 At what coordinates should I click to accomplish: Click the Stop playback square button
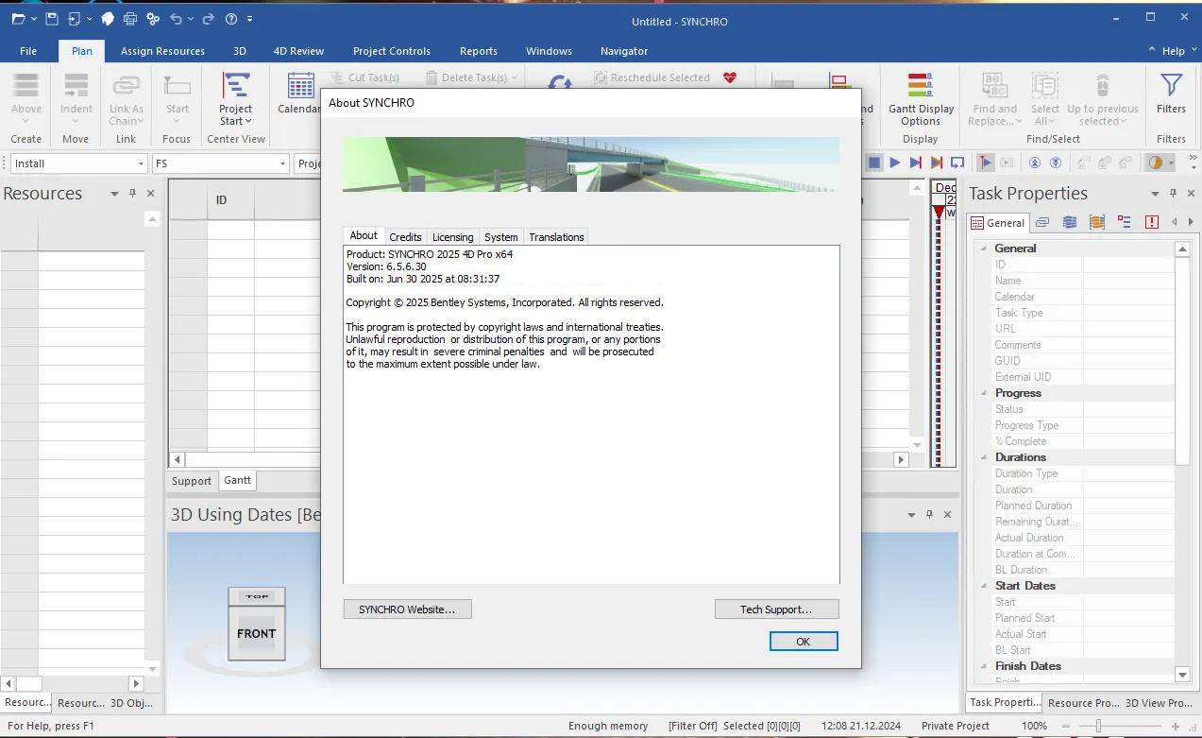click(x=874, y=163)
